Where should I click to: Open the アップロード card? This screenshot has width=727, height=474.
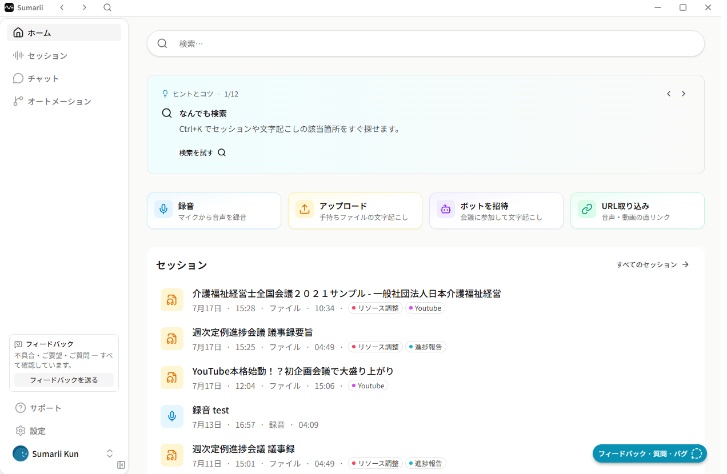355,211
